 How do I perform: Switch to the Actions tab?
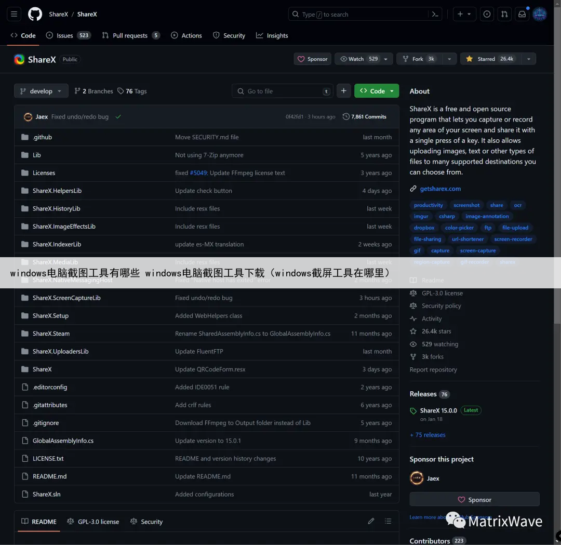tap(186, 35)
